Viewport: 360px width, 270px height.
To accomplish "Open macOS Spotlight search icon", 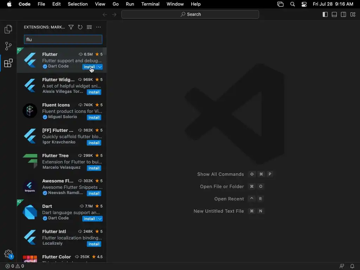I will point(292,4).
